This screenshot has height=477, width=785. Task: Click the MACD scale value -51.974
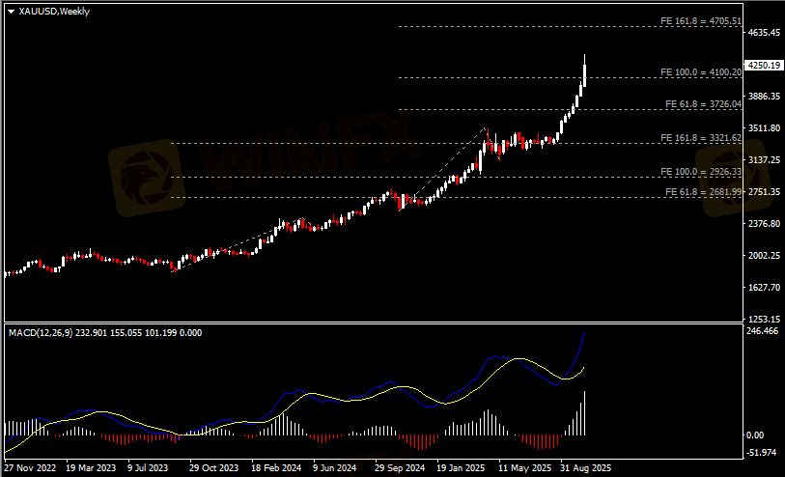(761, 453)
